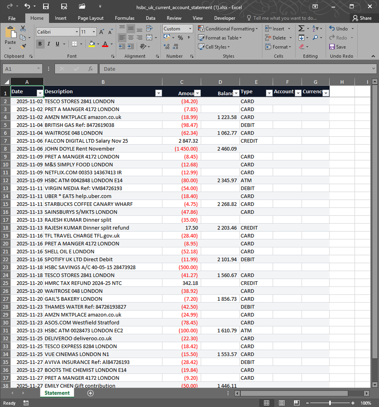
Task: Open the Custom number format dropdown
Action: (x=190, y=29)
